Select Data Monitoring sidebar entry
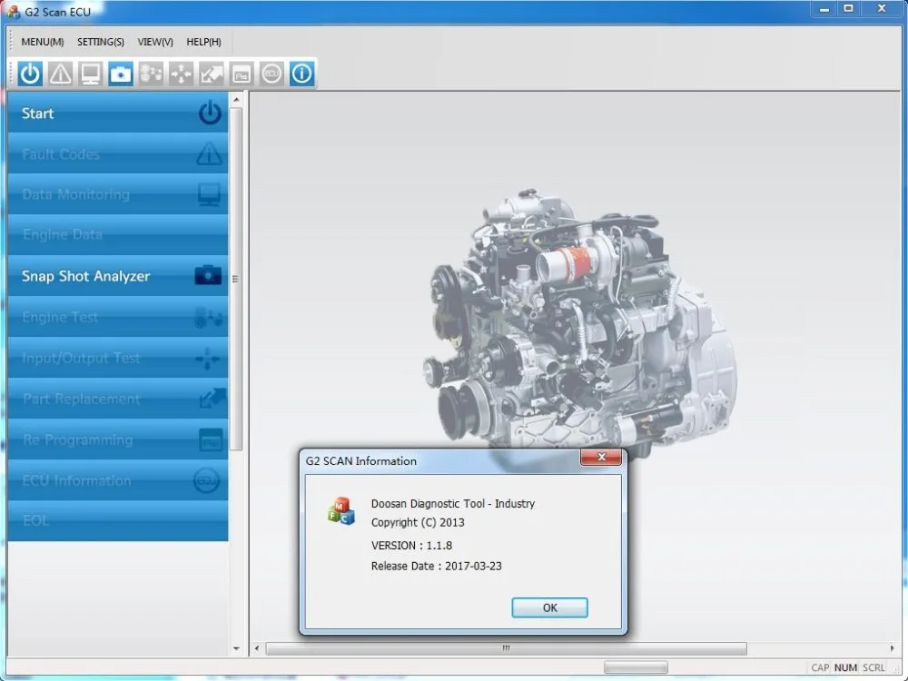 118,194
